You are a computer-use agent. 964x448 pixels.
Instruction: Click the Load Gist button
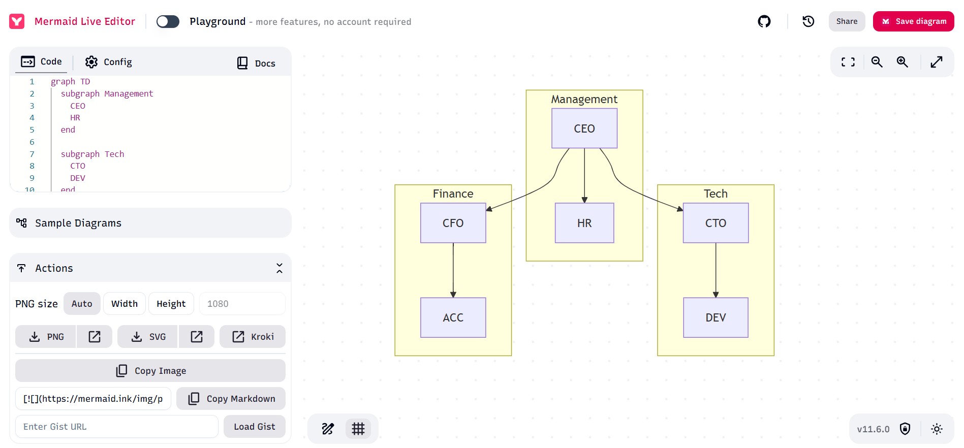pos(255,427)
